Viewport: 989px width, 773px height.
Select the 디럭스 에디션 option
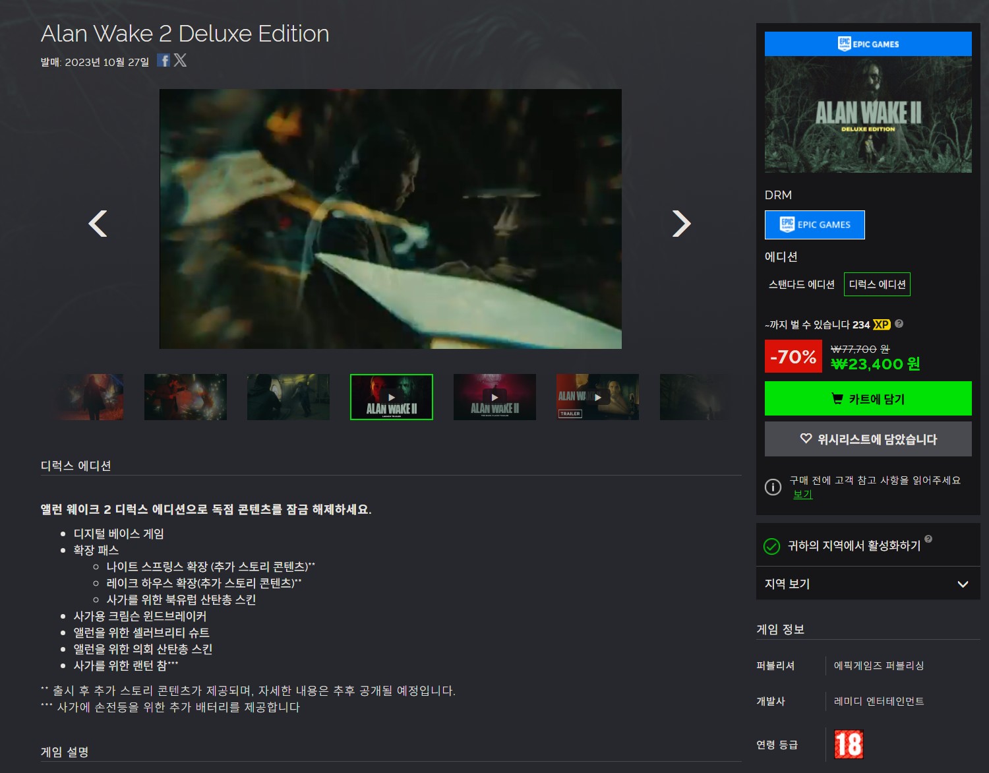point(877,284)
